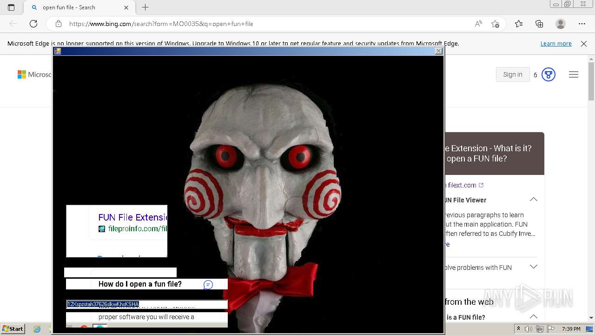Collapse the FUN File Viewer section
This screenshot has width=595, height=335.
[534, 200]
